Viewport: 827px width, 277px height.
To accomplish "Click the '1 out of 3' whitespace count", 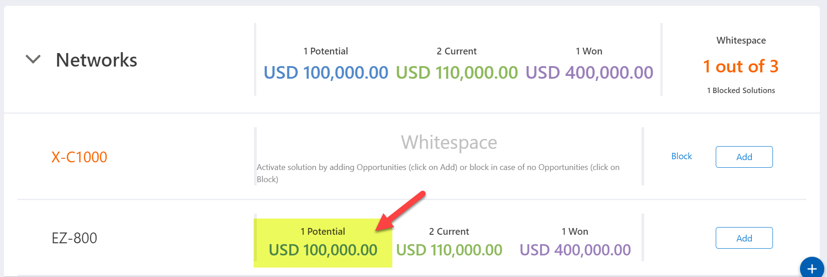I will (x=741, y=67).
